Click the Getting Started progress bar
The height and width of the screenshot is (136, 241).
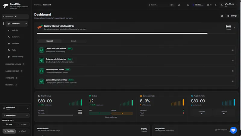[x=136, y=33]
